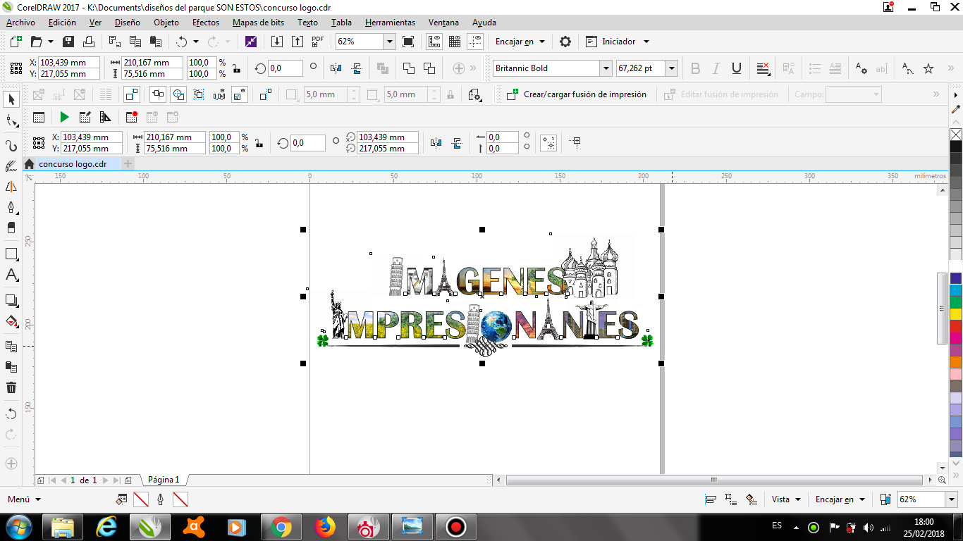Open the Archivo menu
Screen dimensions: 963x541
point(20,23)
